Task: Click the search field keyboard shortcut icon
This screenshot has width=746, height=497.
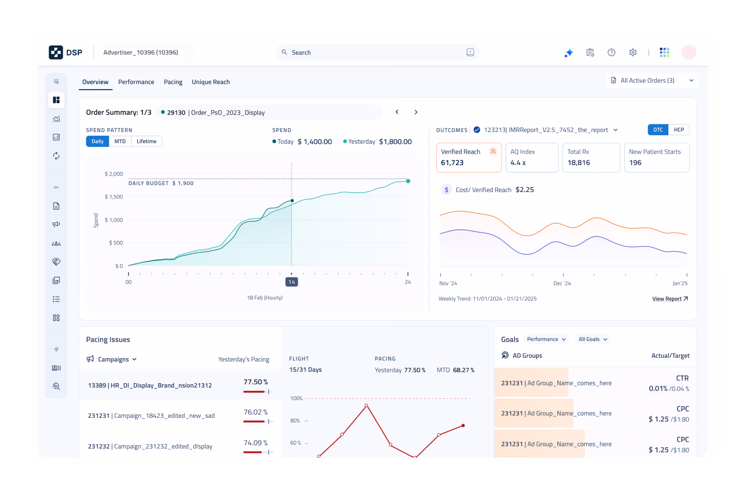Action: (x=470, y=52)
